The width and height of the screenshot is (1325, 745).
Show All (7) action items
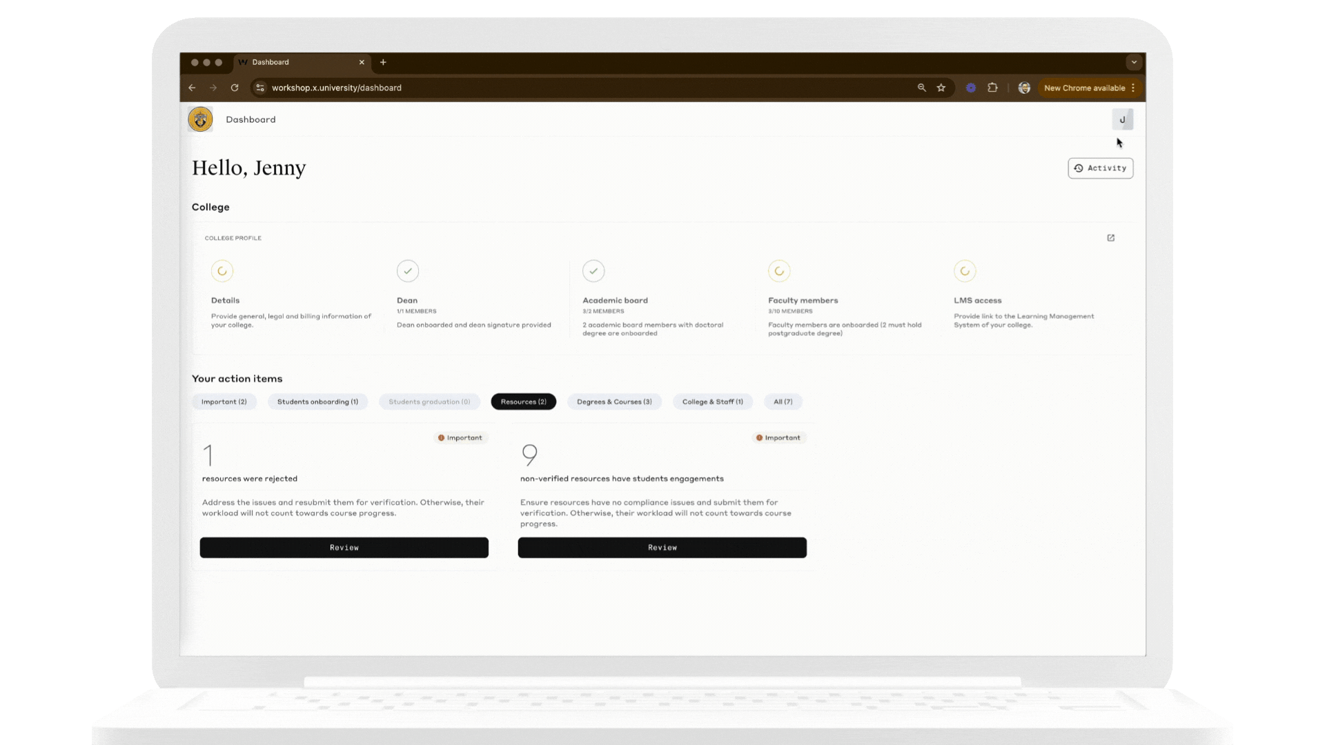[x=783, y=401]
